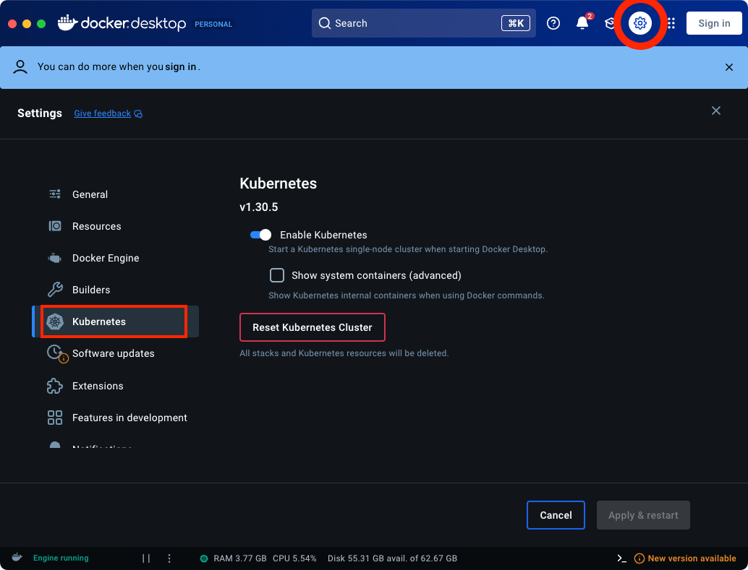Click the Resources icon in sidebar
Viewport: 748px width, 570px height.
point(55,226)
